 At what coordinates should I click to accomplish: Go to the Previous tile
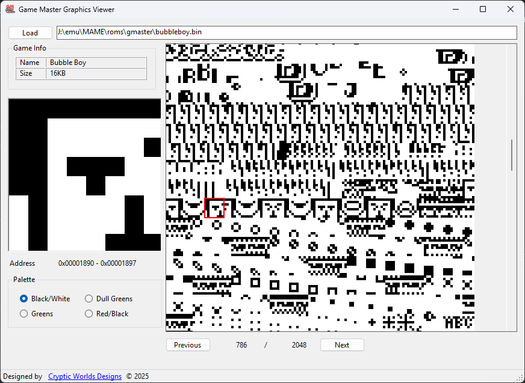(188, 345)
